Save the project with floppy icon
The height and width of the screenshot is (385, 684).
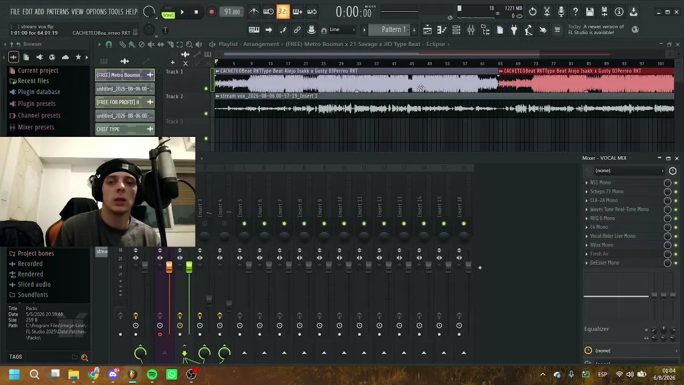[x=590, y=12]
